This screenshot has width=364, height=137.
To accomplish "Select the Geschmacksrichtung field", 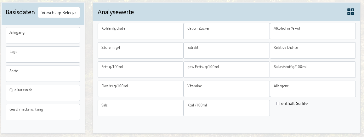I will tap(43, 112).
